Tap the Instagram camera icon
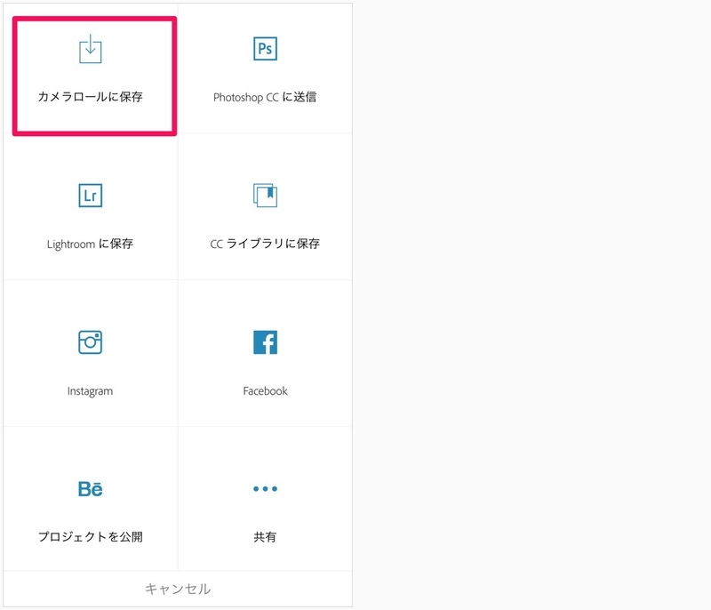 (91, 342)
